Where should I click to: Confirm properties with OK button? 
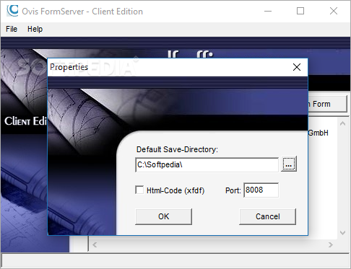click(164, 216)
